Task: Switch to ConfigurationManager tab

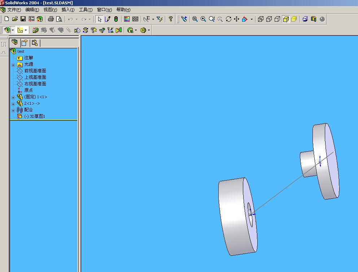Action: tap(35, 43)
